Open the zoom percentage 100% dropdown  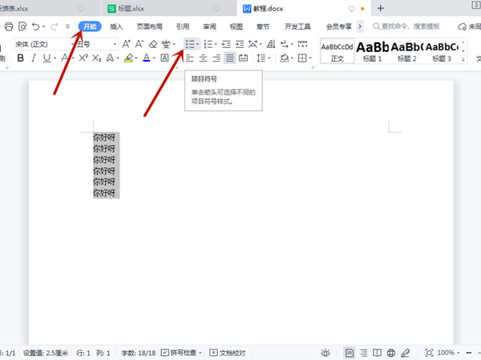pyautogui.click(x=450, y=352)
